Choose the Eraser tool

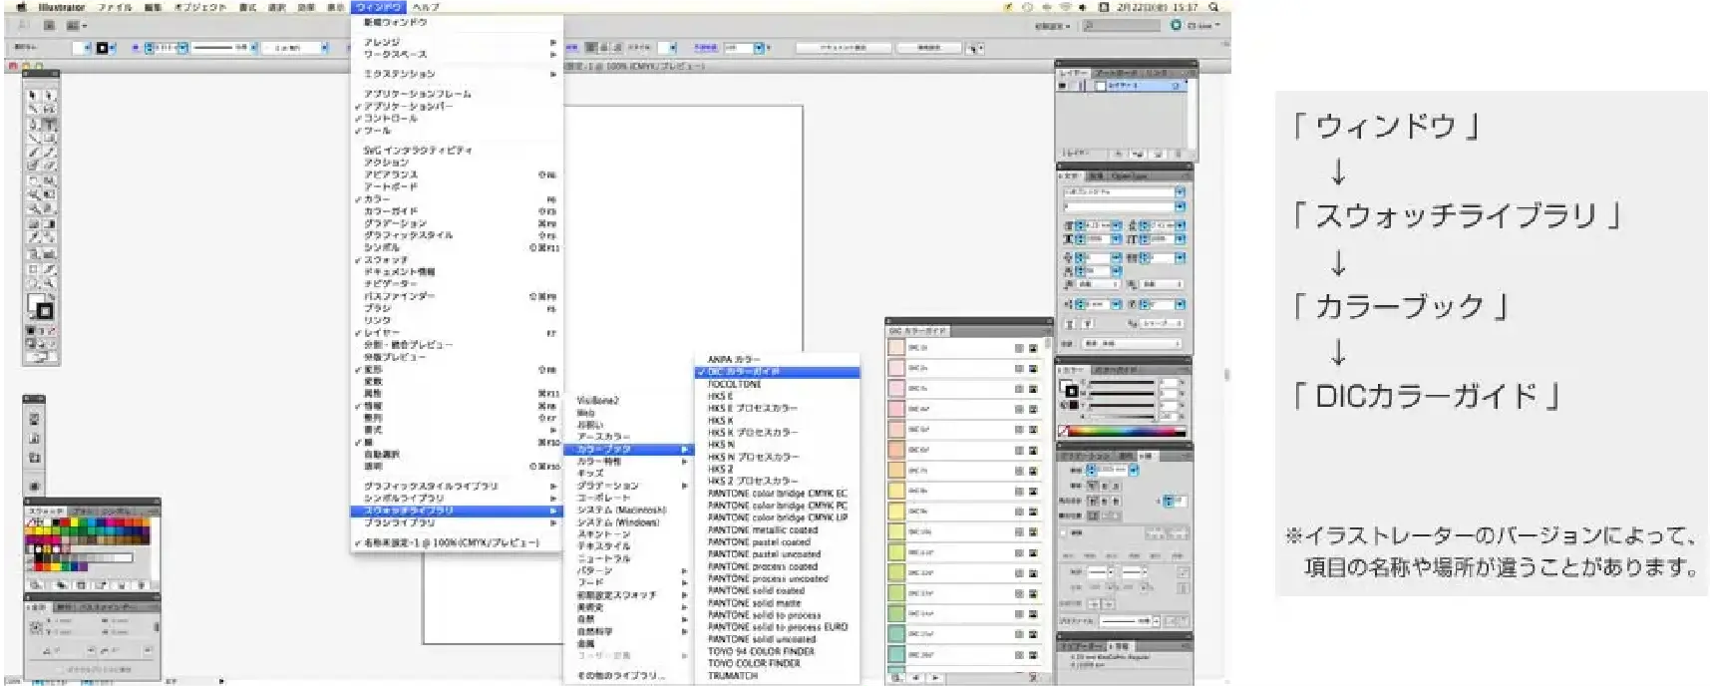pyautogui.click(x=50, y=167)
